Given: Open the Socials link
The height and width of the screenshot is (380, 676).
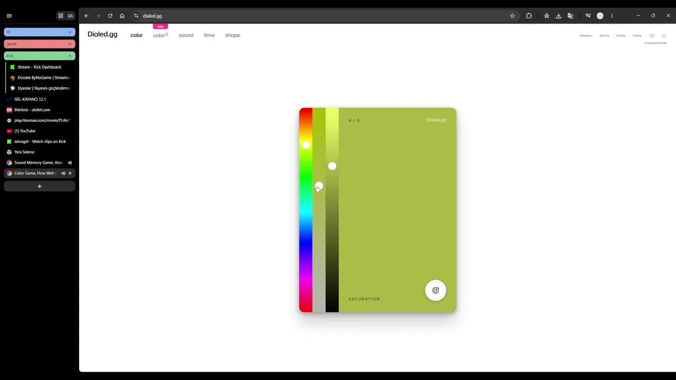Looking at the screenshot, I should tap(621, 36).
